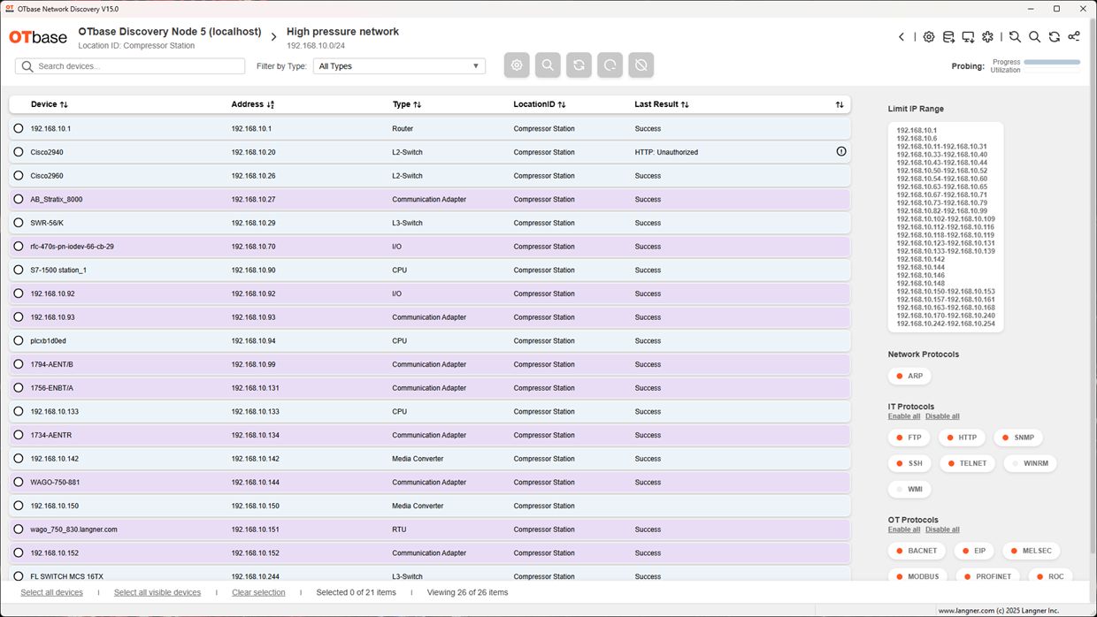Toggle the EIP protocol chip
The image size is (1097, 617).
[974, 551]
